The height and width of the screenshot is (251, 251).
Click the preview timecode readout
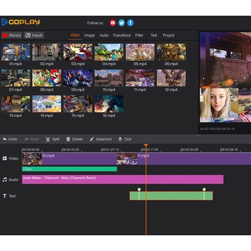217,129
